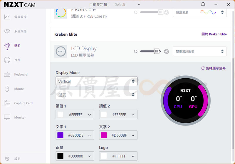This screenshot has height=164, width=235.
Task: Click F RGB Core minimum brightness circle icon
Action: coord(136,12)
